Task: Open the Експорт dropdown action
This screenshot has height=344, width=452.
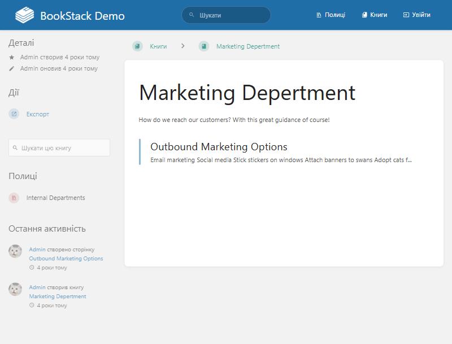Action: (38, 114)
